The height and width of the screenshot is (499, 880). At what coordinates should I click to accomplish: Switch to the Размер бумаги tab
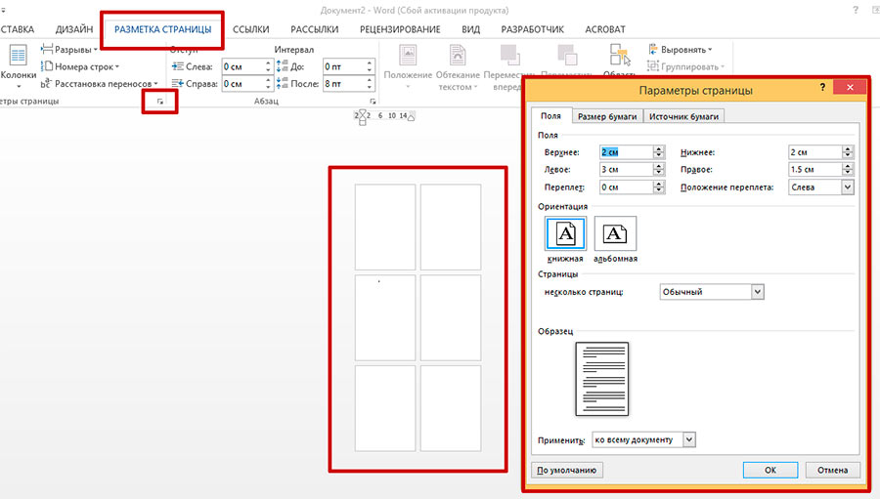606,117
